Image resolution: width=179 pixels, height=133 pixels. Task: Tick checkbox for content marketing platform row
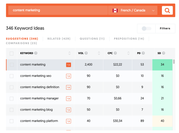click(12, 121)
